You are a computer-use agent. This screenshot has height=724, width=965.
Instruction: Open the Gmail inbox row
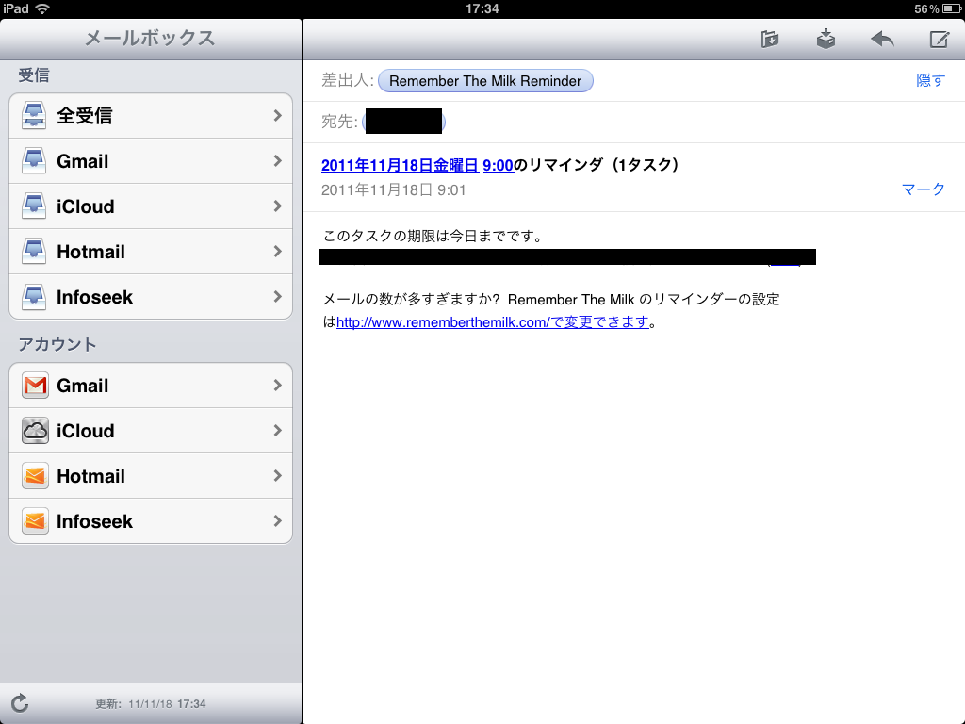(151, 160)
